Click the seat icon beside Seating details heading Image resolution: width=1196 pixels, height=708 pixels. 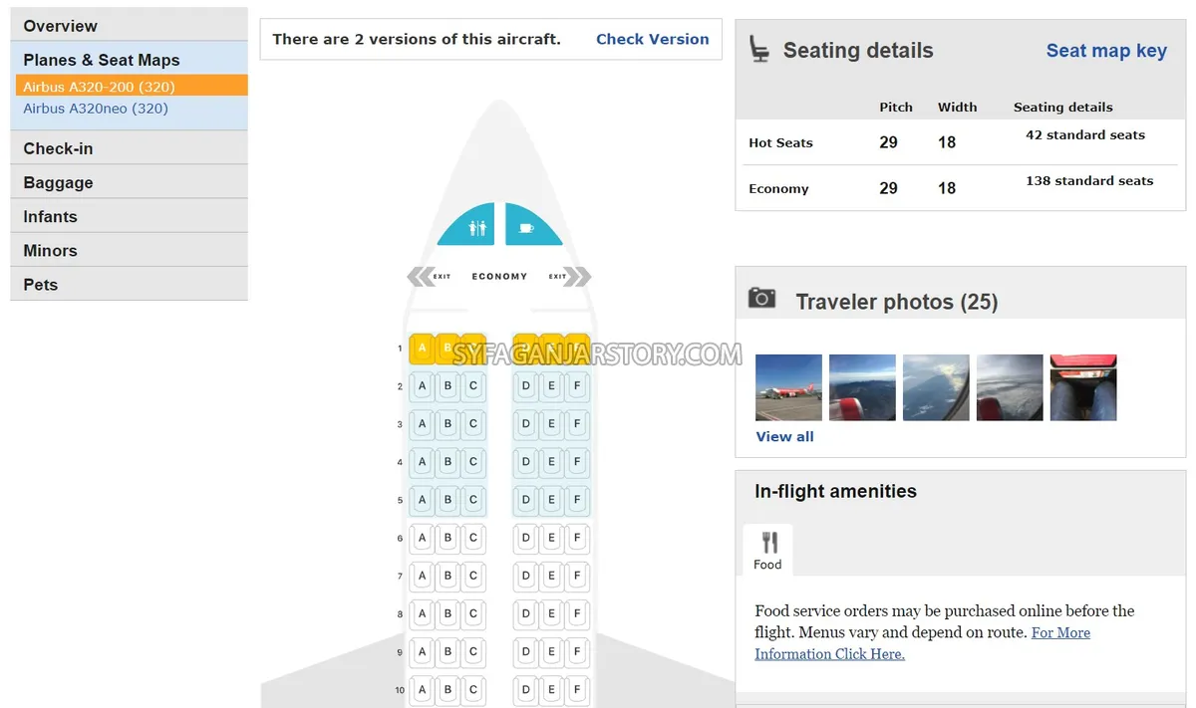(758, 50)
